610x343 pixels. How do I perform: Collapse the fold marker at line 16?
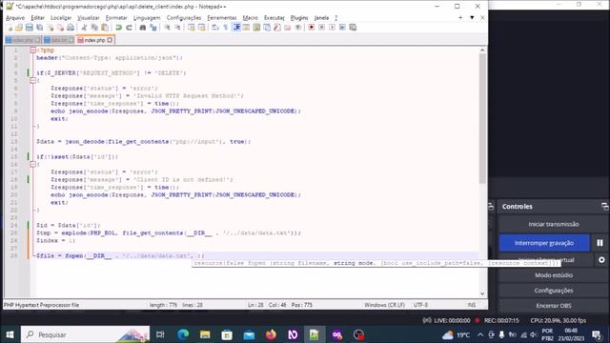[32, 164]
